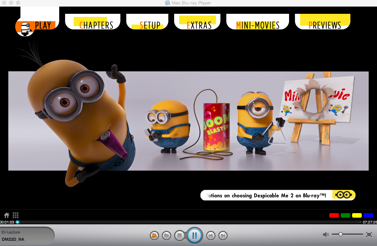Open the grid chapter navigation icon
This screenshot has width=377, height=246.
pyautogui.click(x=16, y=215)
